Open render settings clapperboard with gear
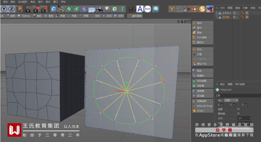261x142 pixels. [44, 9]
